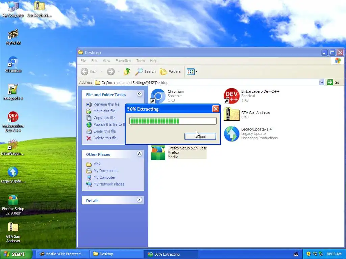Image resolution: width=346 pixels, height=259 pixels.
Task: Click the security shield tray icon
Action: point(308,254)
